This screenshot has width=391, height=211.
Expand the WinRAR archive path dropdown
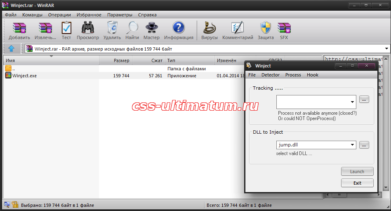tap(386, 49)
